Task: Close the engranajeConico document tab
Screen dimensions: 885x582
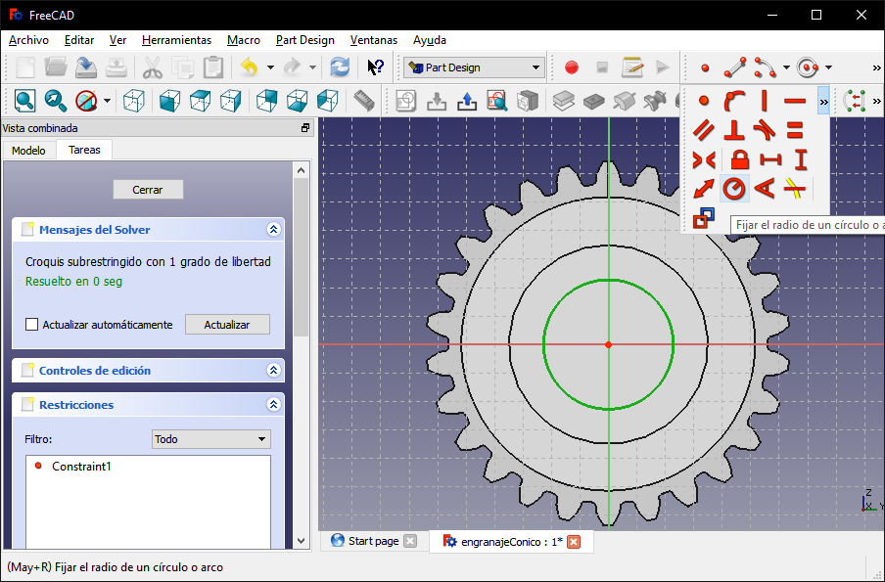Action: coord(574,541)
